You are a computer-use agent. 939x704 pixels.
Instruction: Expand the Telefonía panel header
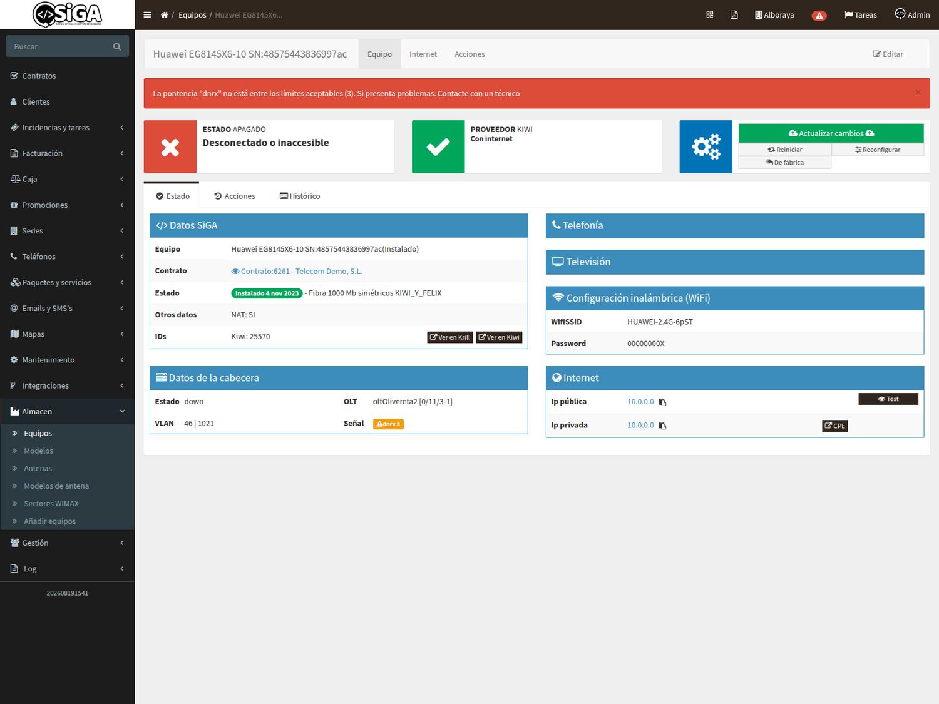[735, 226]
